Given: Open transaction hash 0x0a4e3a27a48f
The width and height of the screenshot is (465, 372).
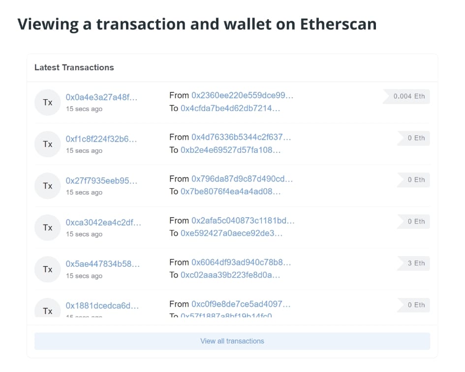Looking at the screenshot, I should [102, 98].
